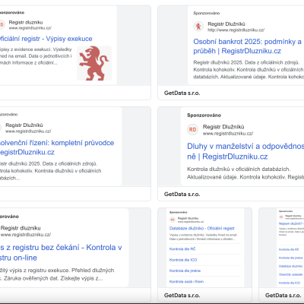Viewport: 304px width, 304px height.
Task: Click GetData s.r.o. under the Osobní bankrot ad
Action: [x=182, y=93]
